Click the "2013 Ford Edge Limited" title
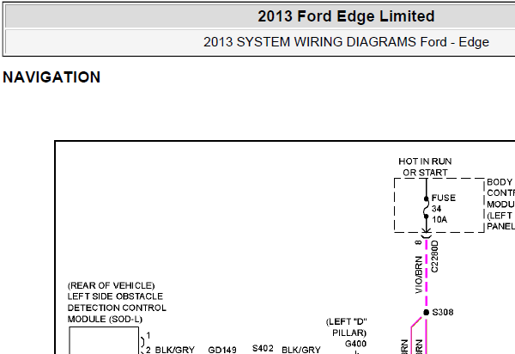The height and width of the screenshot is (354, 515). click(346, 16)
